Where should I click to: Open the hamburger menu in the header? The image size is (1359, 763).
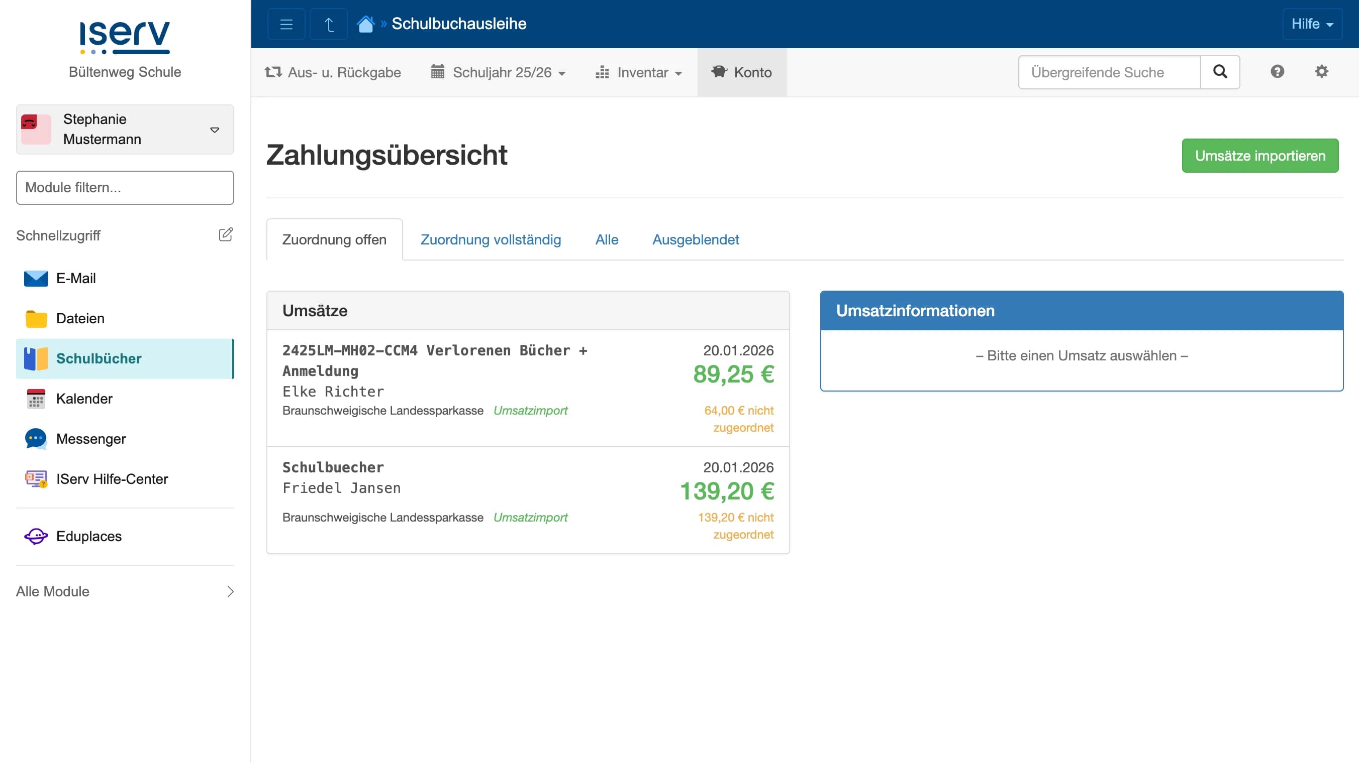click(286, 23)
